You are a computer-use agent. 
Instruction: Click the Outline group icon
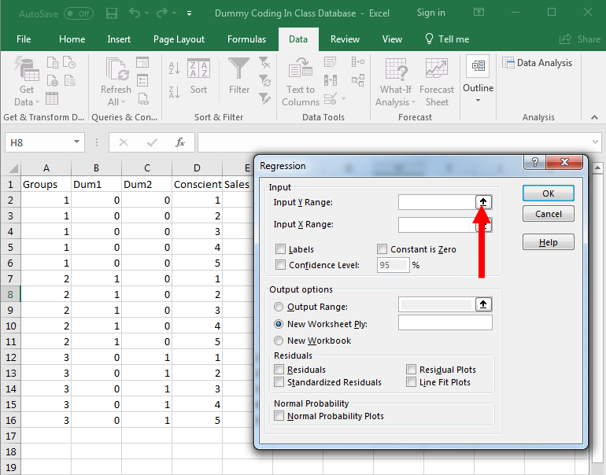tap(478, 65)
